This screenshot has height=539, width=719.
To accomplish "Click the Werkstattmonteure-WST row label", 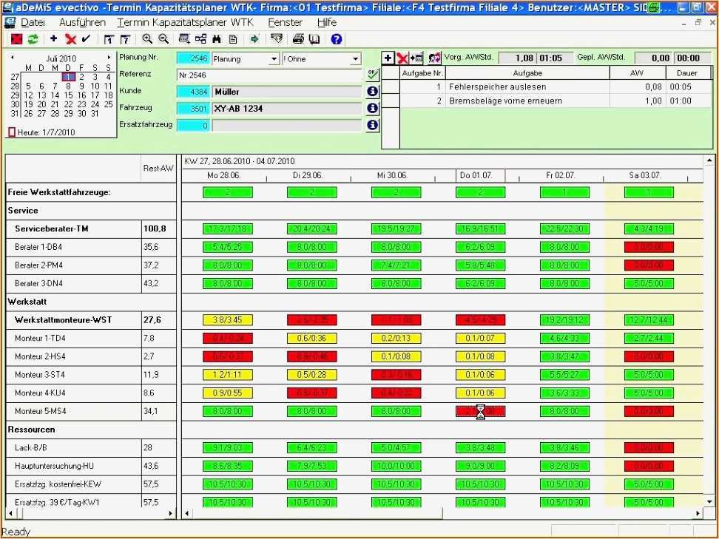I will (64, 320).
